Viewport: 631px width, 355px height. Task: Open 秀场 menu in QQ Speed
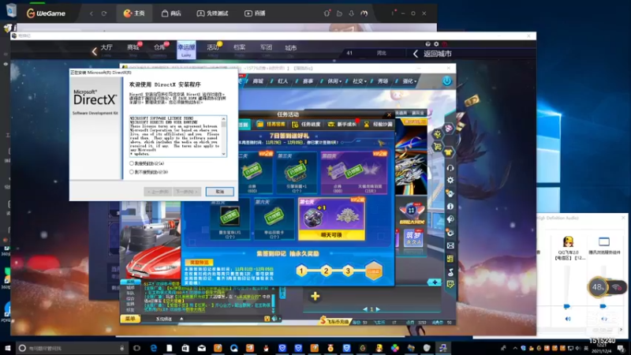[383, 81]
